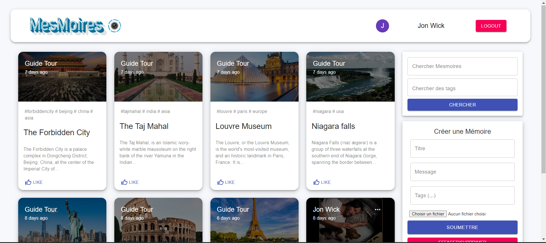The width and height of the screenshot is (546, 243).
Task: Click the Créer une Mémoire heading
Action: [x=462, y=131]
